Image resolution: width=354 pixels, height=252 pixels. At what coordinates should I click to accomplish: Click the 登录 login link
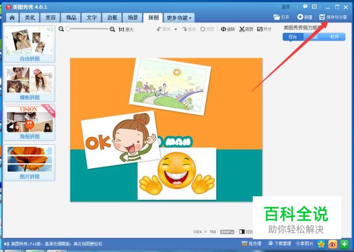coord(286,7)
